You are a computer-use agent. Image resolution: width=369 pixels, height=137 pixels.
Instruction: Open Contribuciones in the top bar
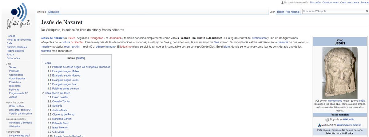(331, 2)
